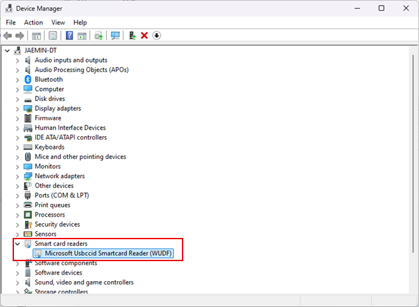This screenshot has width=419, height=307.
Task: Expand the Monitors category
Action: click(17, 167)
